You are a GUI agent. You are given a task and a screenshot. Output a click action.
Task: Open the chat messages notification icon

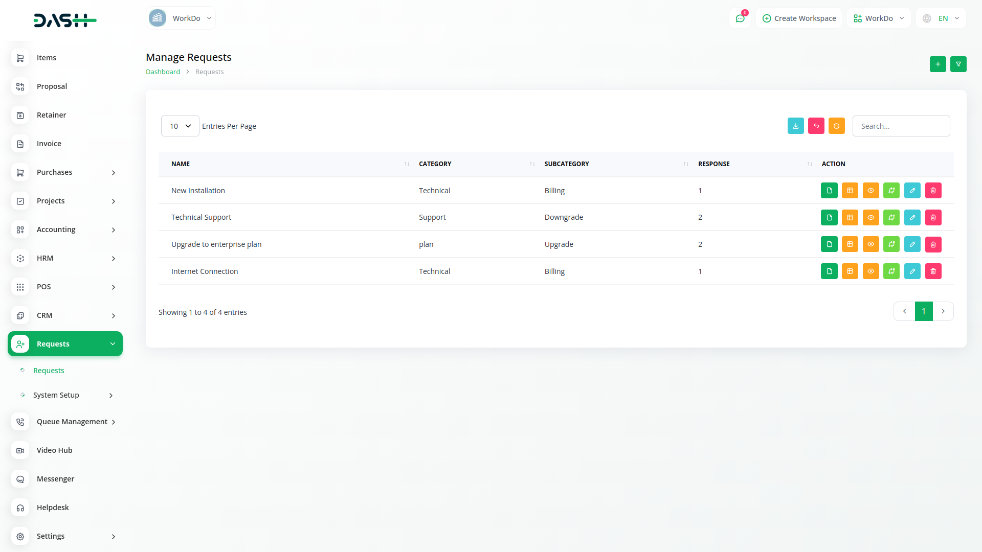pos(740,18)
